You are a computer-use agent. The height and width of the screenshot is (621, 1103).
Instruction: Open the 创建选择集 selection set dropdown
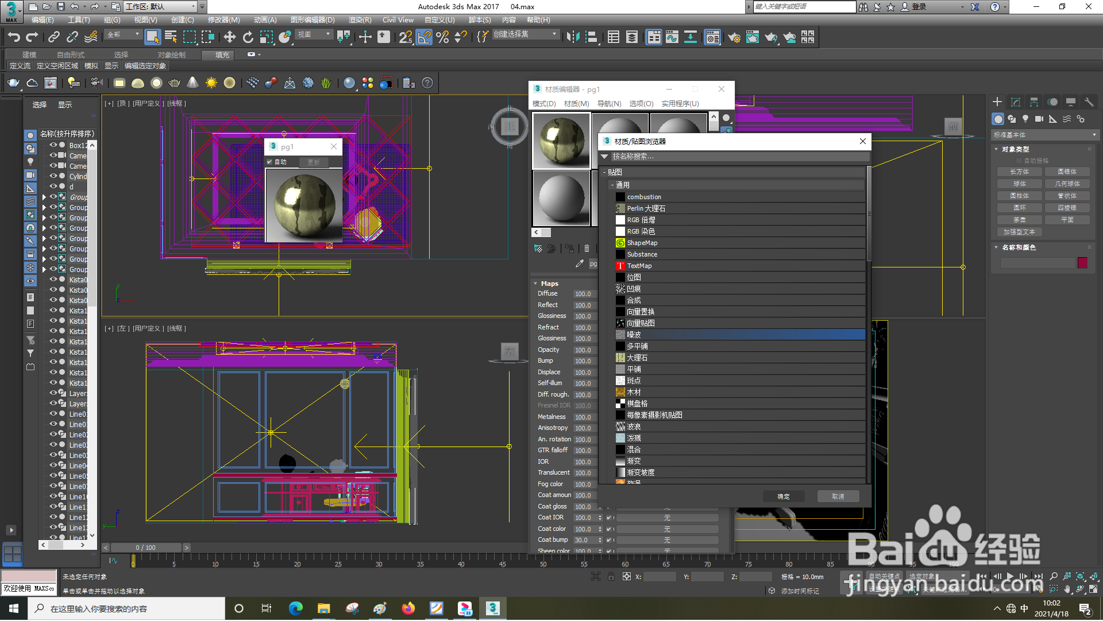[x=526, y=34]
